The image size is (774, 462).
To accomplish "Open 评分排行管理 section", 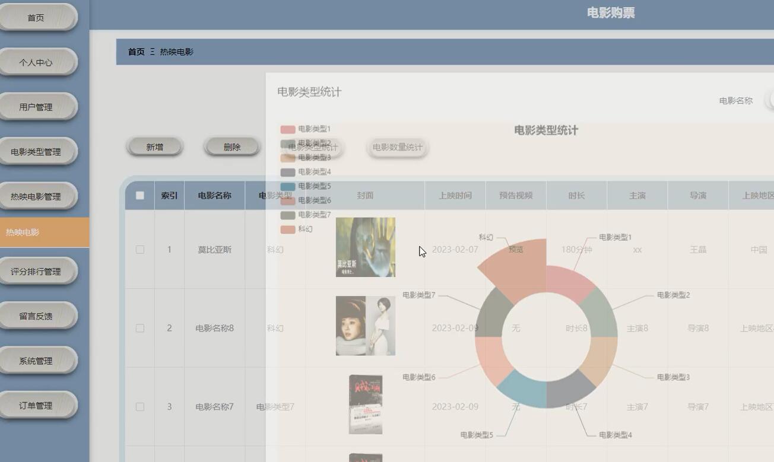I will pyautogui.click(x=36, y=272).
